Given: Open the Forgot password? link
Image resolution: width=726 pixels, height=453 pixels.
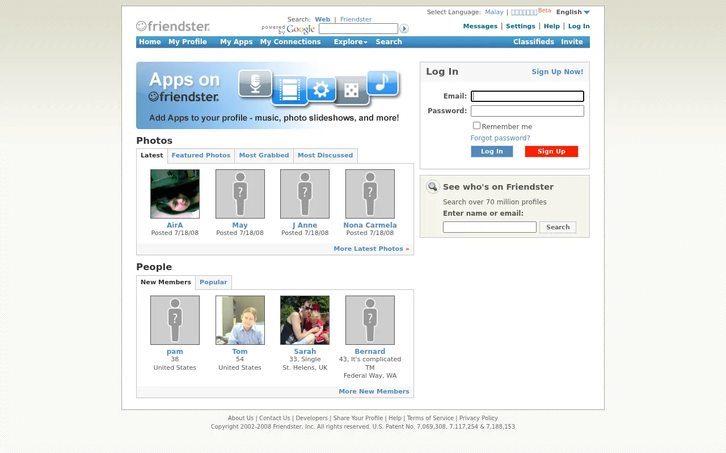Looking at the screenshot, I should pos(500,138).
